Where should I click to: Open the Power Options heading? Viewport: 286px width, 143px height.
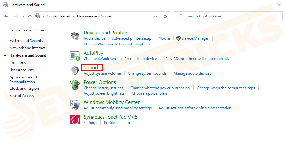pos(100,82)
